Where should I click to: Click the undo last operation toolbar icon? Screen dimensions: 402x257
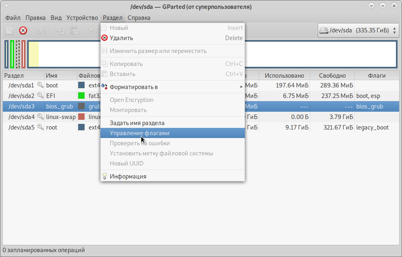coord(93,30)
